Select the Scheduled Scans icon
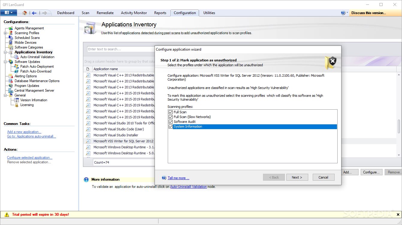The width and height of the screenshot is (402, 225). [x=11, y=38]
